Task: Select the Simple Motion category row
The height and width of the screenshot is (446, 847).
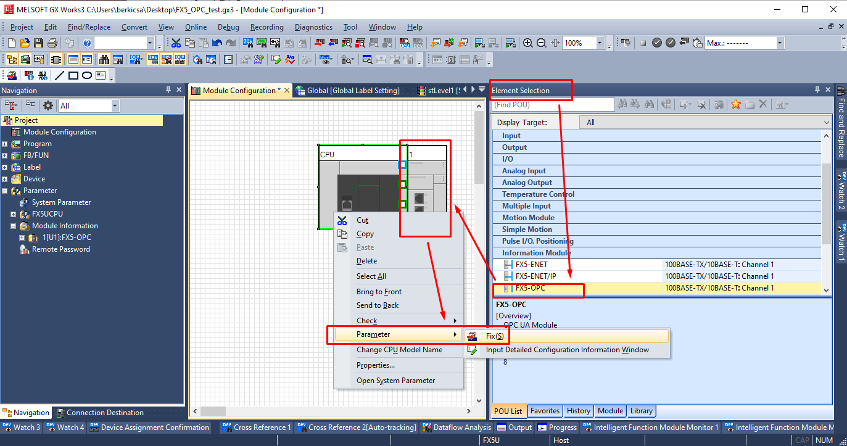Action: point(656,229)
